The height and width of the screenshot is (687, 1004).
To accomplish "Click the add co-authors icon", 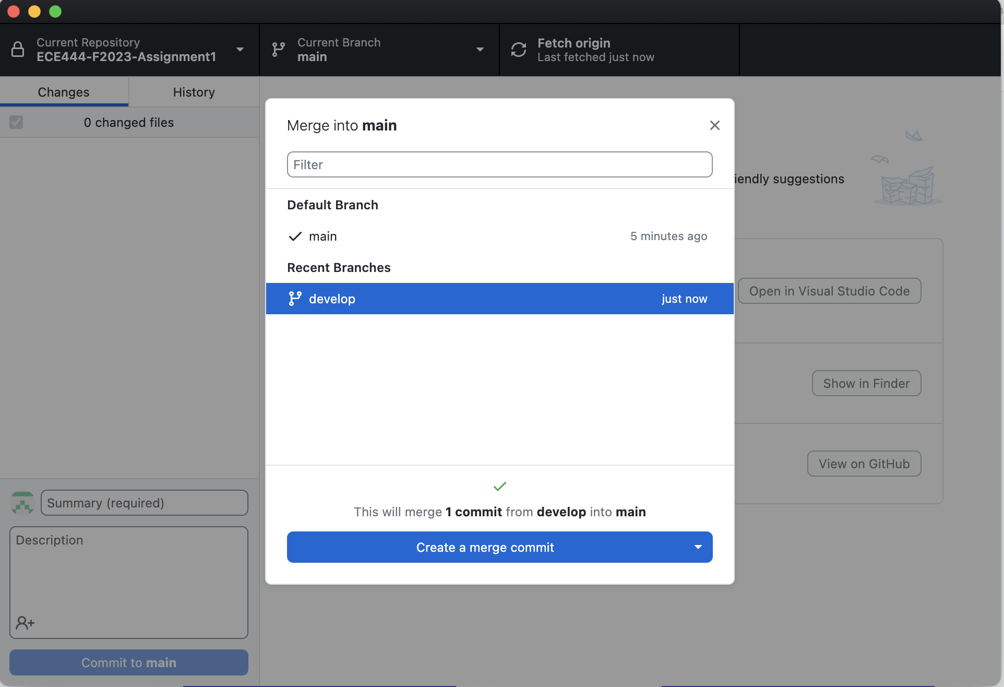I will 25,622.
